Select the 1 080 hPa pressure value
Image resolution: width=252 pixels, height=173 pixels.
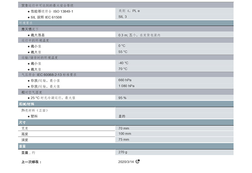click(x=126, y=86)
